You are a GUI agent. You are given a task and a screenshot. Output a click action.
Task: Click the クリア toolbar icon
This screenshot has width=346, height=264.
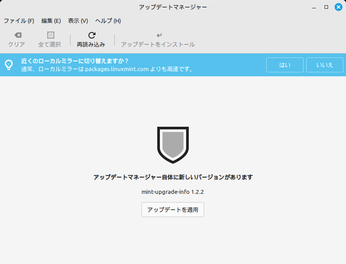[18, 35]
